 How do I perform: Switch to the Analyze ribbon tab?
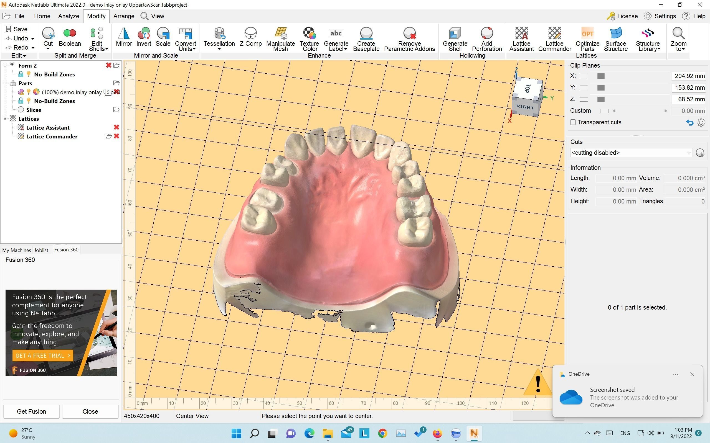(x=69, y=16)
